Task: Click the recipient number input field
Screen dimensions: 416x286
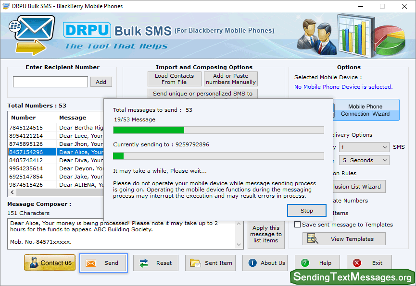Action: [50, 82]
